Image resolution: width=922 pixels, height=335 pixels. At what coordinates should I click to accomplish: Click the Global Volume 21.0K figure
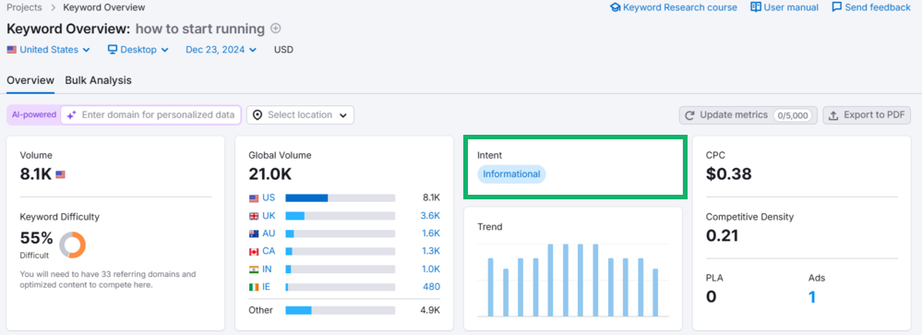point(269,174)
